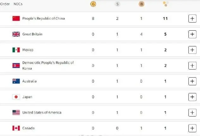Click the Mexico flag icon
Screen dimensions: 200x136
point(16,50)
